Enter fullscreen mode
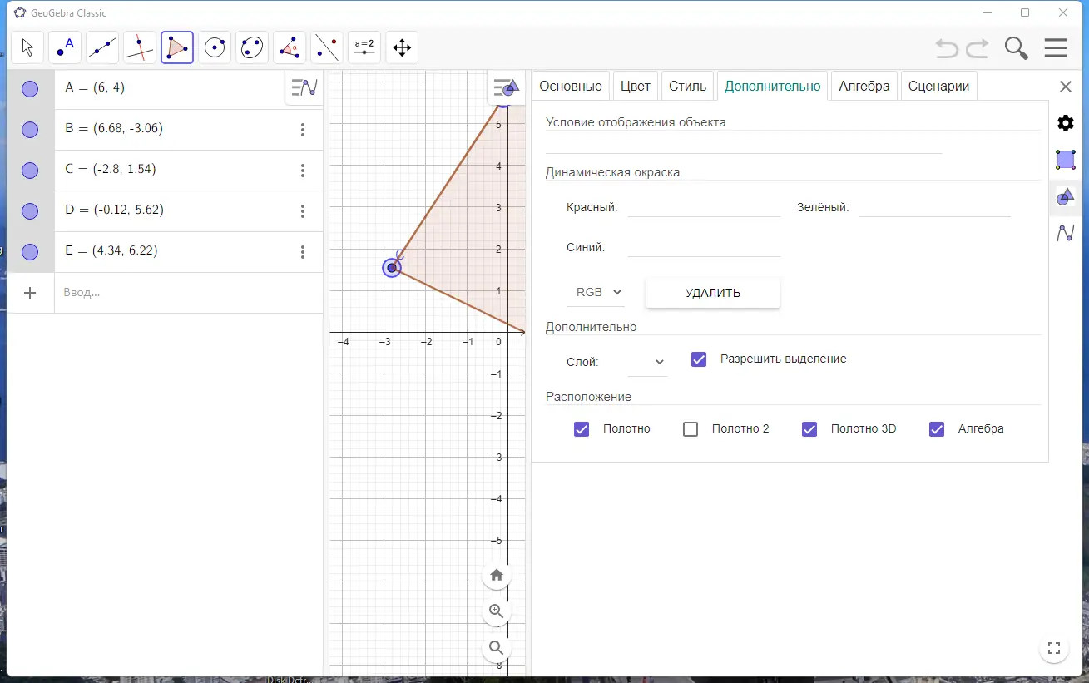 [1054, 648]
